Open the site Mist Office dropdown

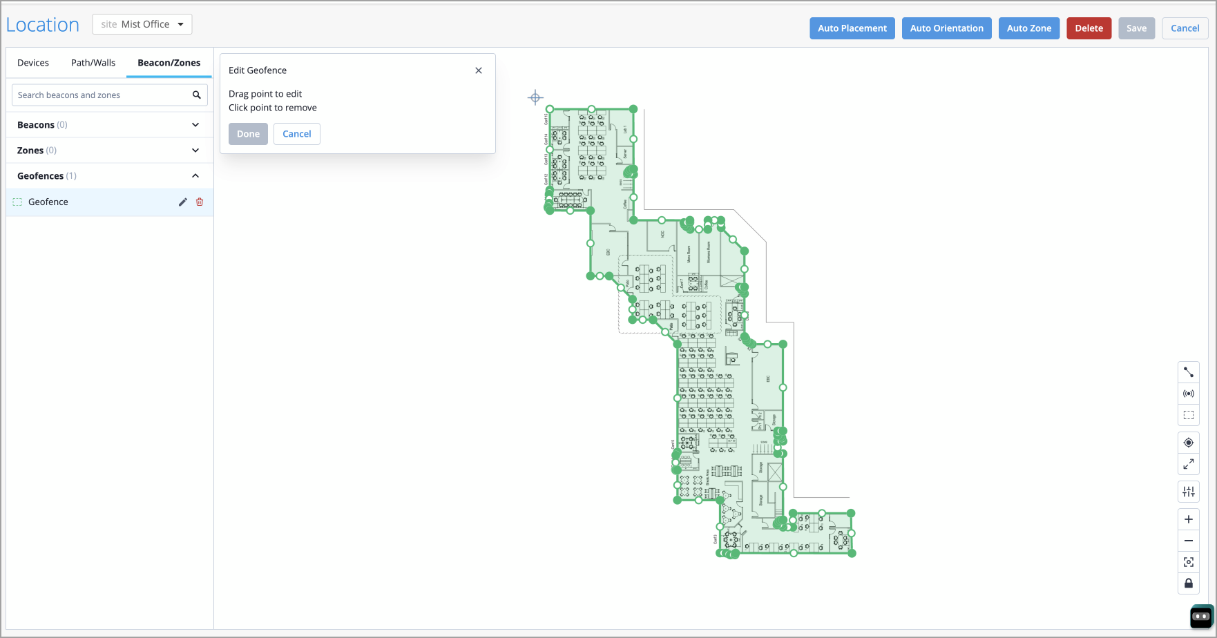pyautogui.click(x=142, y=24)
